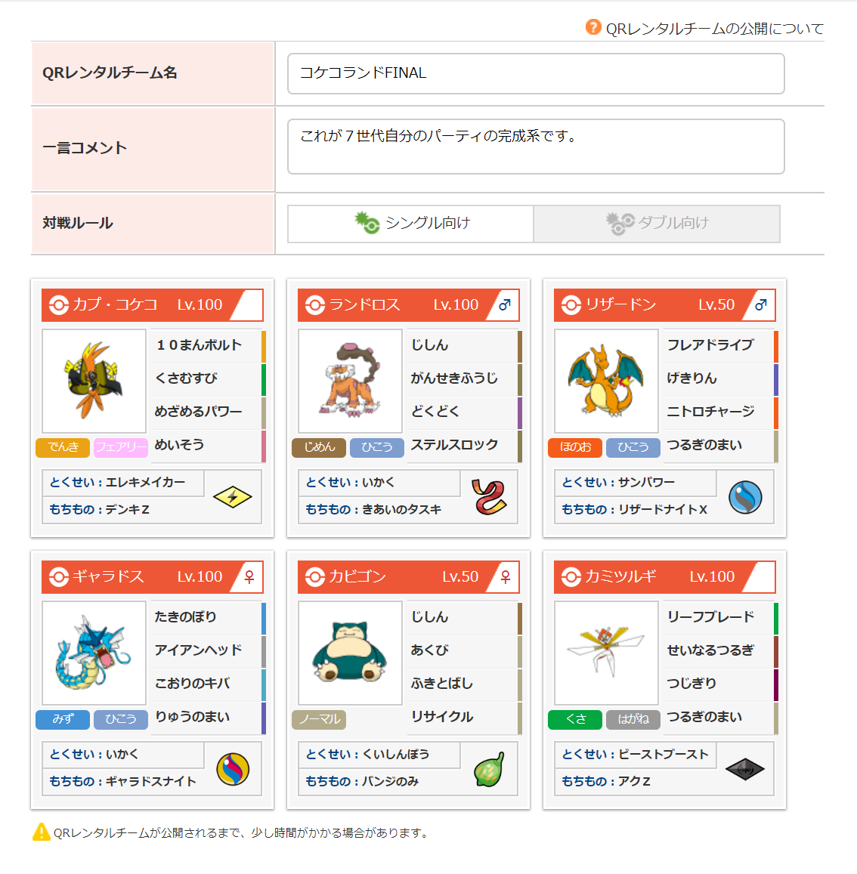
Task: Click the くさ type badge
Action: click(x=575, y=720)
